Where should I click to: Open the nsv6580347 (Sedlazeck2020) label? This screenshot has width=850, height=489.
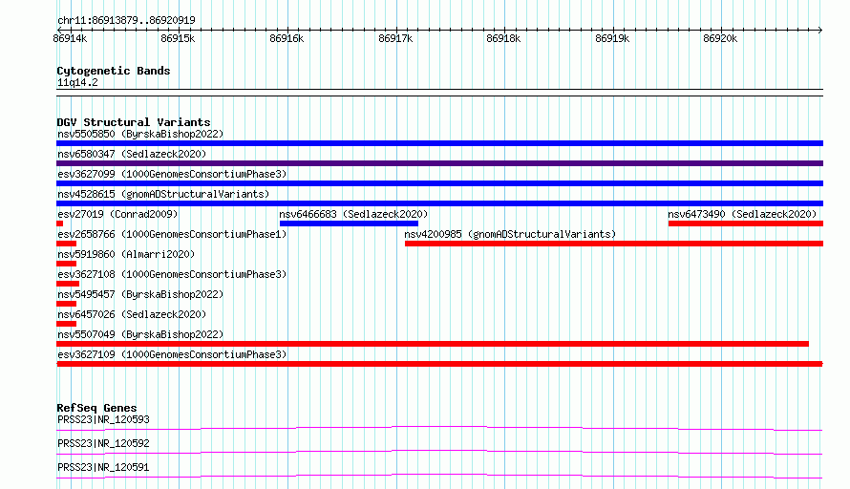click(132, 154)
